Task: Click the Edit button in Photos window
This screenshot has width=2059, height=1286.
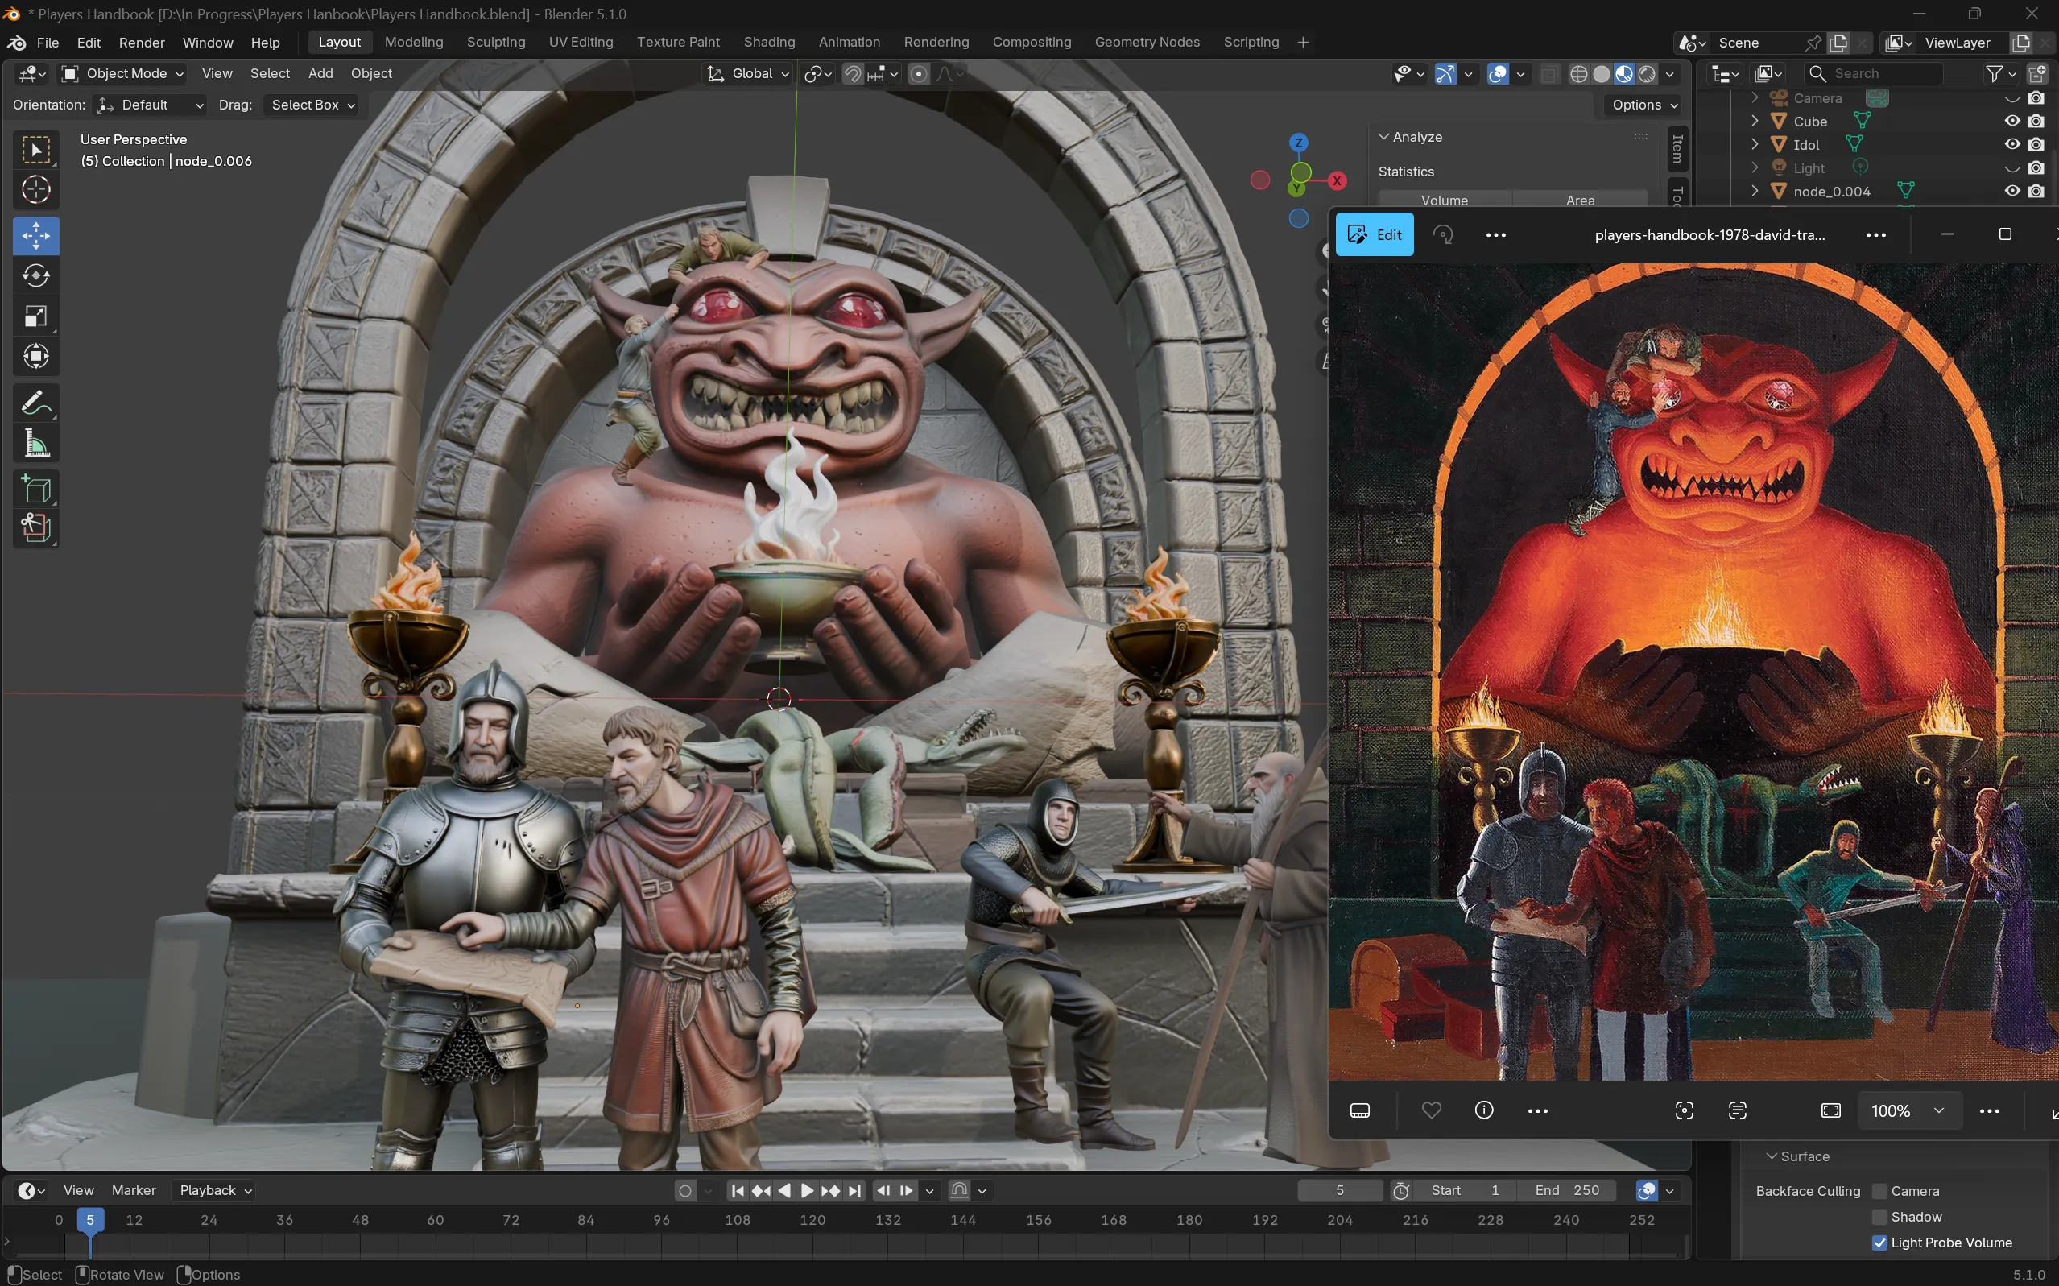Action: (1375, 235)
